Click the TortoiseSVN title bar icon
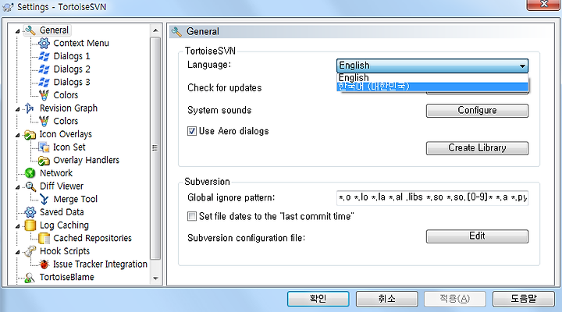This screenshot has height=312, width=562. pos(8,7)
